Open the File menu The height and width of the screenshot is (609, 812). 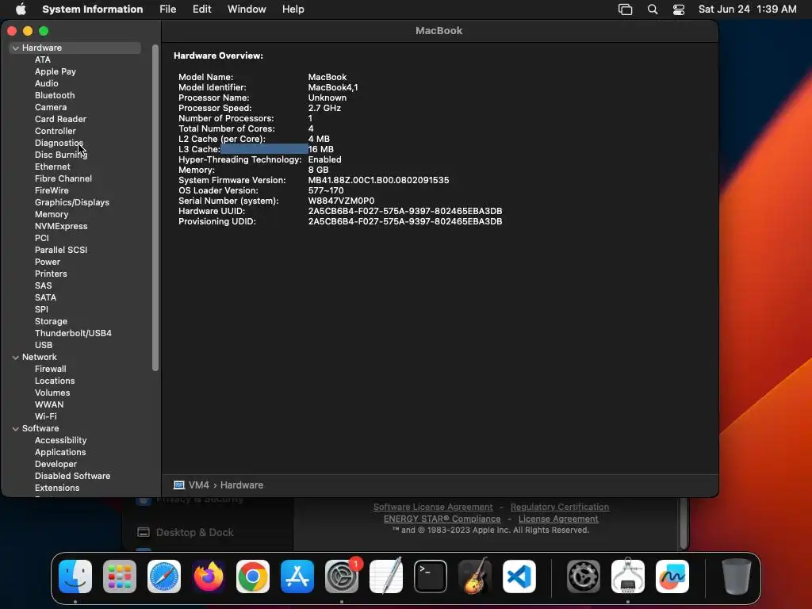pyautogui.click(x=168, y=10)
